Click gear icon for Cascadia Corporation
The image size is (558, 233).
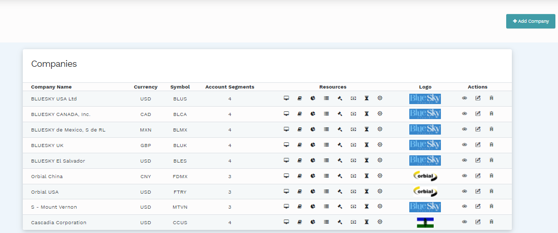pyautogui.click(x=380, y=222)
